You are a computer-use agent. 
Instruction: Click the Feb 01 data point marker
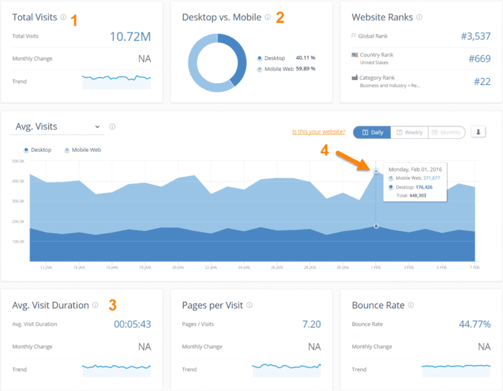pos(376,171)
